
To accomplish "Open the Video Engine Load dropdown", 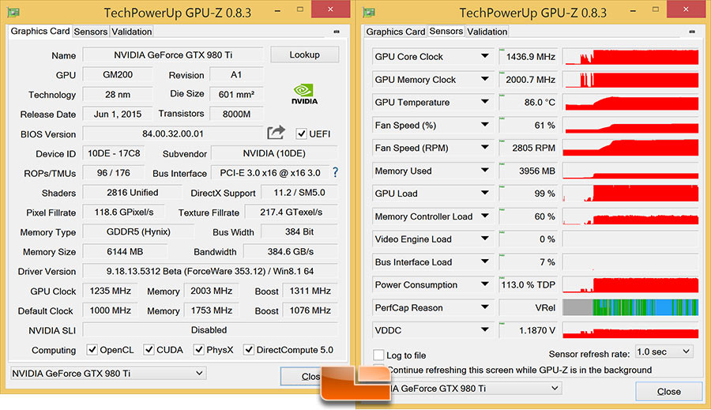I will point(485,239).
